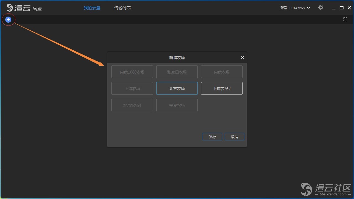Switch to the 传输列表 tab
This screenshot has height=199, width=354.
123,8
